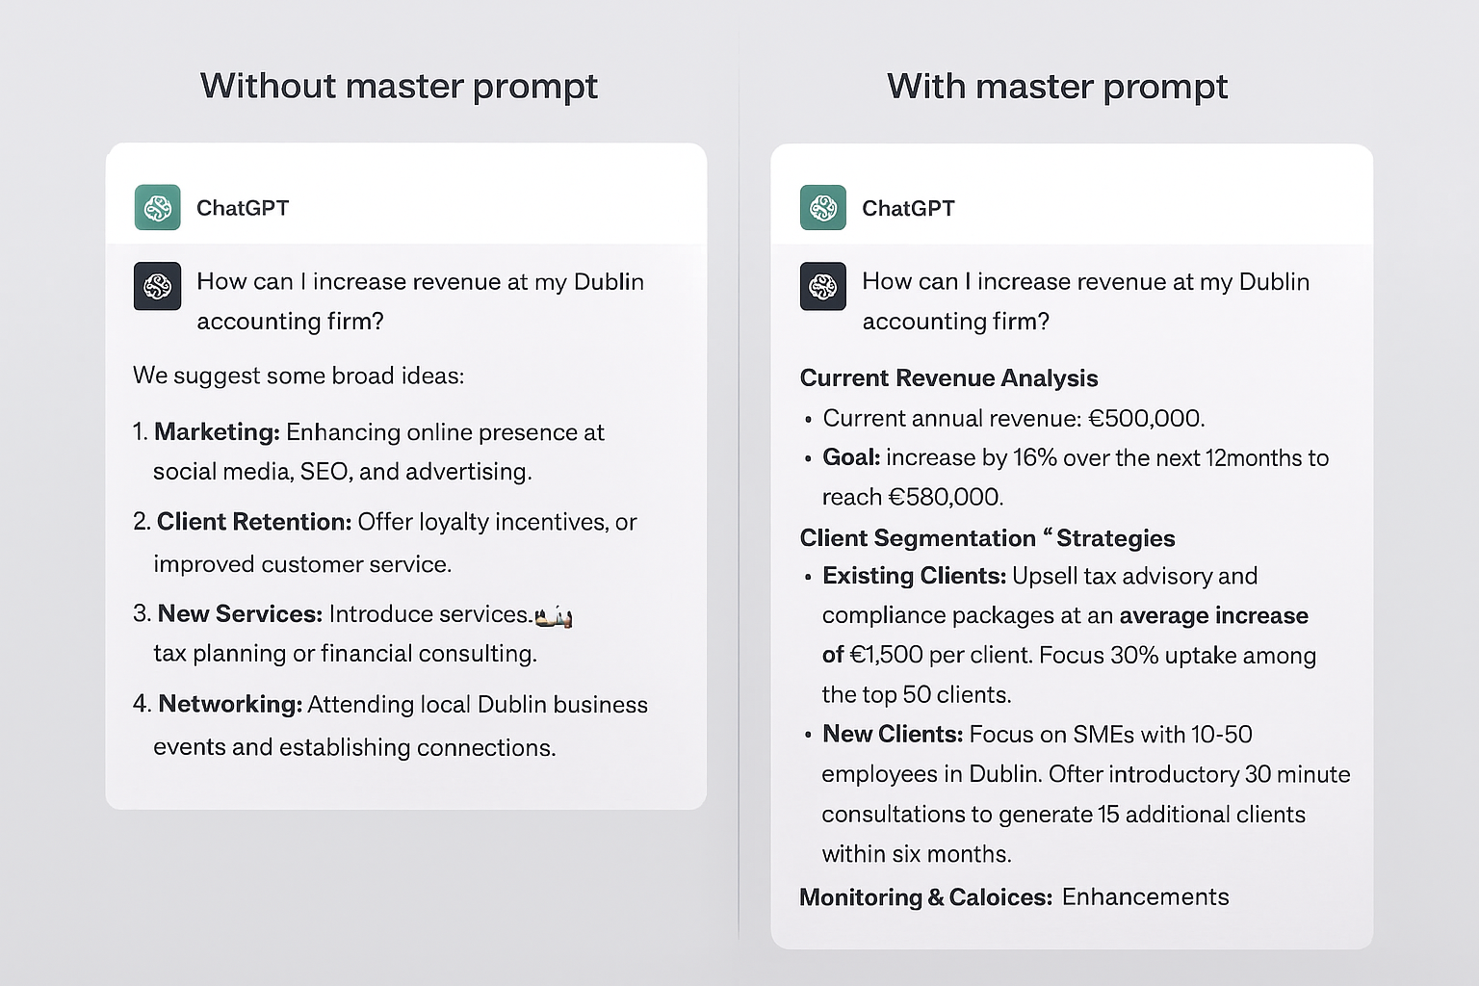The height and width of the screenshot is (986, 1479).
Task: Click the "We suggest some broad ideas:" line
Action: point(298,376)
